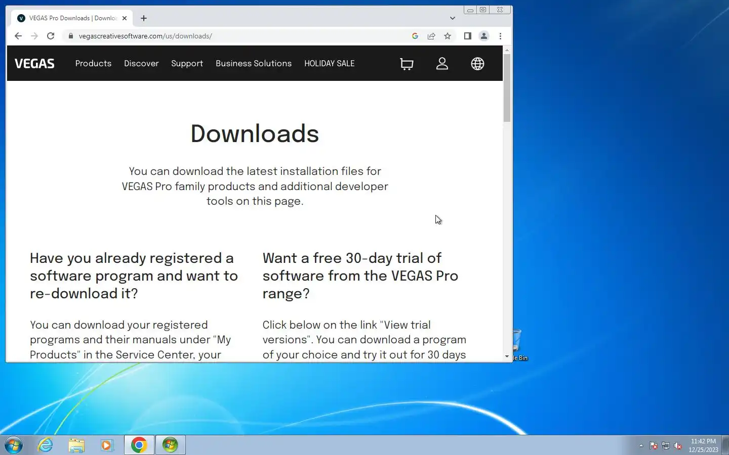Open the Support menu
This screenshot has height=455, width=729.
pyautogui.click(x=187, y=64)
